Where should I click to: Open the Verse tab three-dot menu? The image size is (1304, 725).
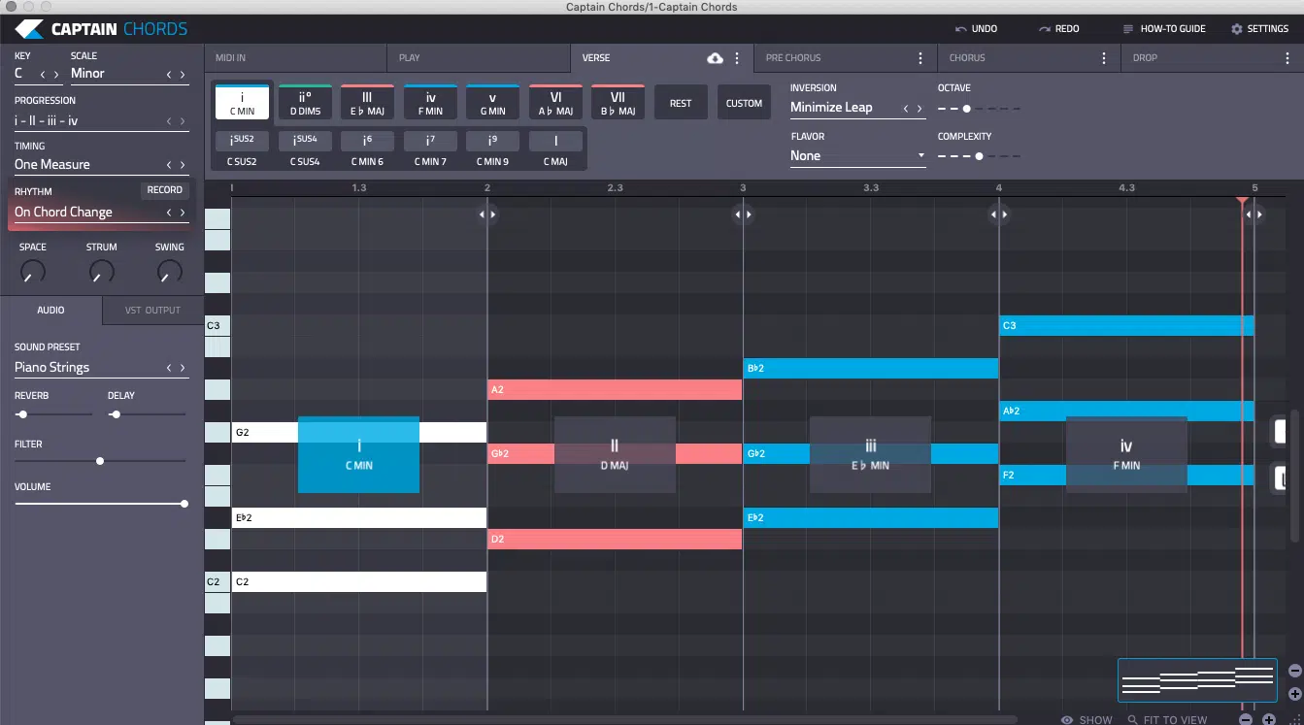pos(737,58)
